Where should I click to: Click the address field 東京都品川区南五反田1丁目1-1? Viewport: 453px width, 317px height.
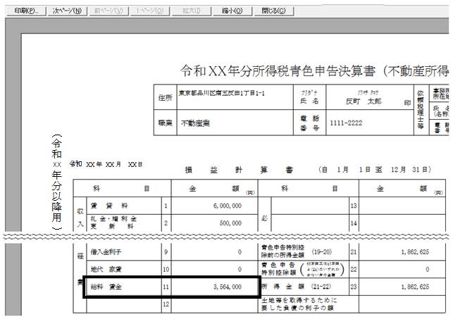pos(235,97)
